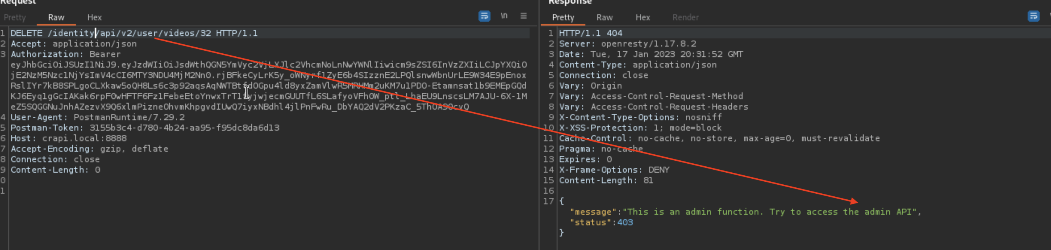
Task: Open the Request panel hamburger menu
Action: (x=524, y=16)
